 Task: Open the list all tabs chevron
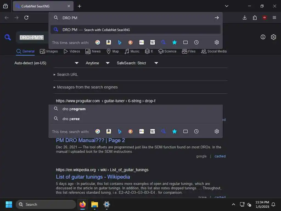tap(226, 6)
